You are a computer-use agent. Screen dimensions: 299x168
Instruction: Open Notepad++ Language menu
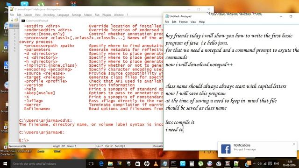click(63, 15)
